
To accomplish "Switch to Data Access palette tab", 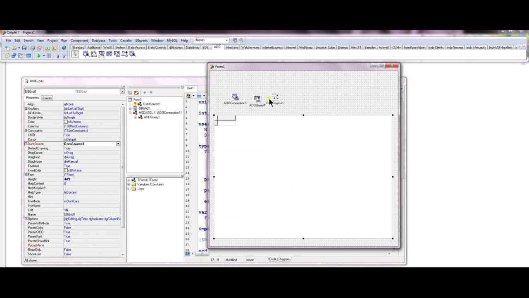I will (136, 47).
